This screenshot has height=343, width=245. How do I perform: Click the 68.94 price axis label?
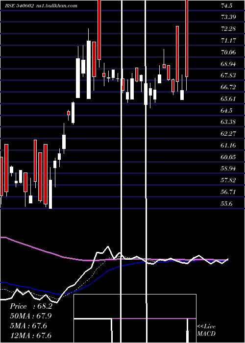click(x=228, y=64)
